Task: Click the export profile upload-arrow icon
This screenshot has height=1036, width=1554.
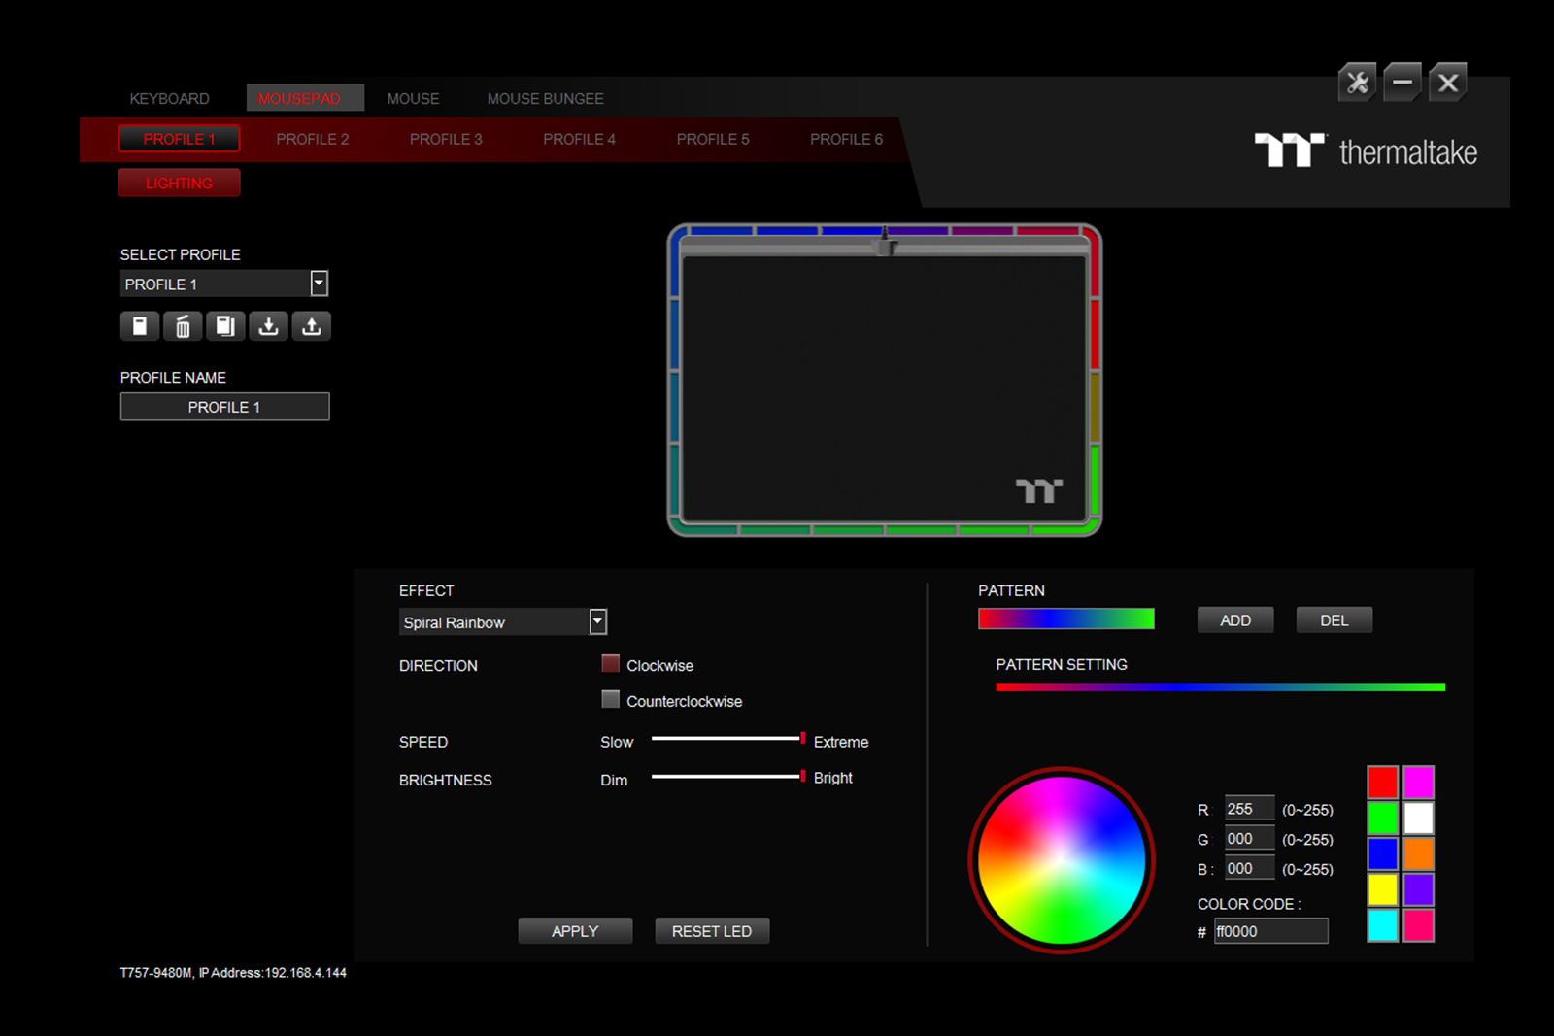Action: pyautogui.click(x=312, y=326)
